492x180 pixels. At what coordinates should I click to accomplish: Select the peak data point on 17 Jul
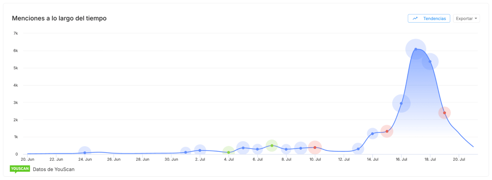tap(416, 49)
